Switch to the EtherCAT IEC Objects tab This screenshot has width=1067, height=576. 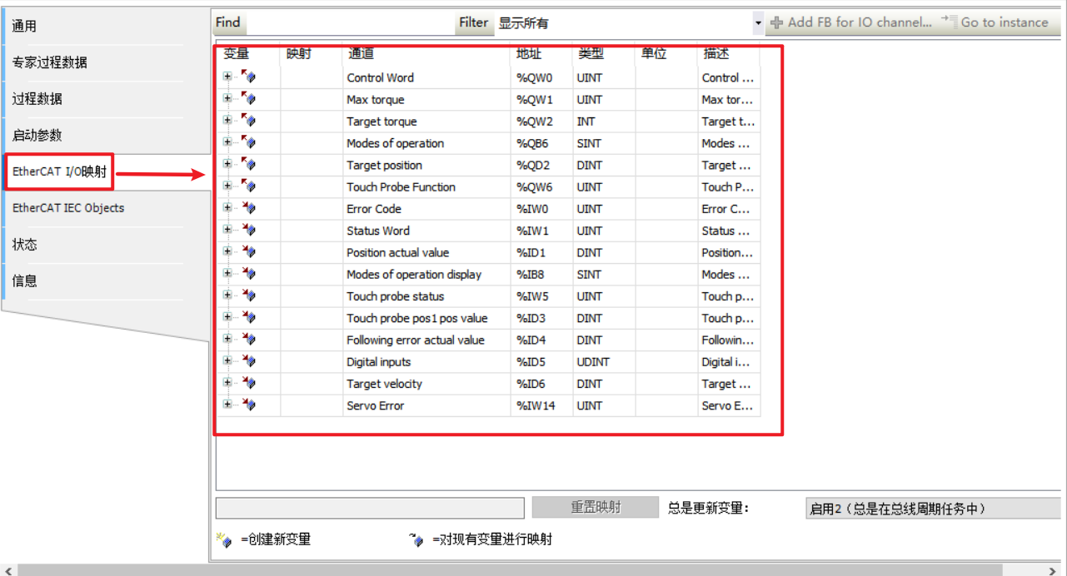68,208
